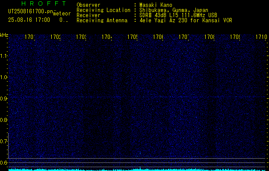This screenshot has height=171, width=269.
Task: Click observer name Masaki Kano
Action: click(x=156, y=5)
